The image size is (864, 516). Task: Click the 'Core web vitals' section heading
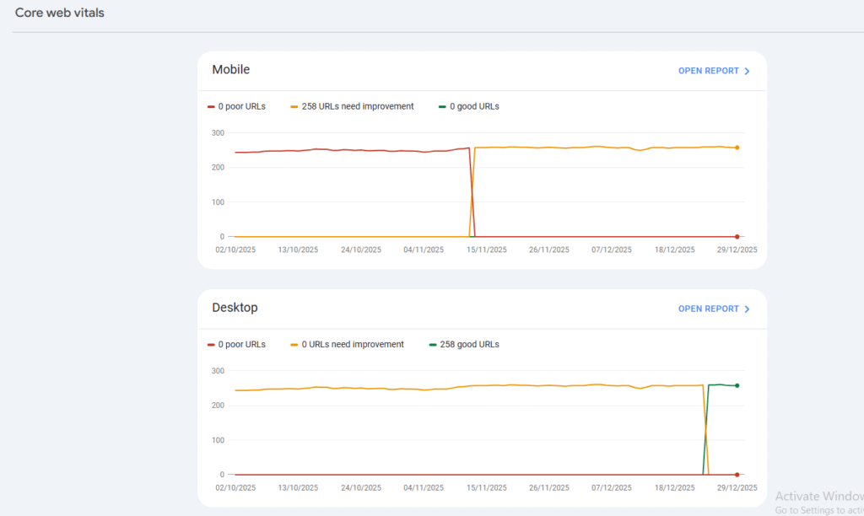[59, 12]
